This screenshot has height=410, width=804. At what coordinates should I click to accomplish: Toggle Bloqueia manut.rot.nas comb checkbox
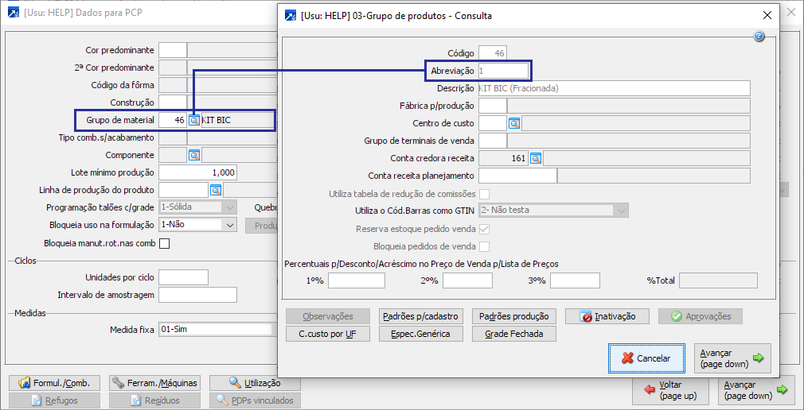coord(164,244)
